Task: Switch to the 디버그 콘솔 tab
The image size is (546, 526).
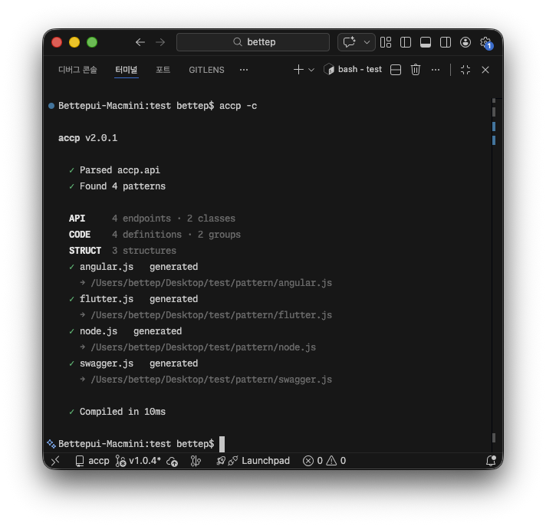Action: pyautogui.click(x=77, y=70)
